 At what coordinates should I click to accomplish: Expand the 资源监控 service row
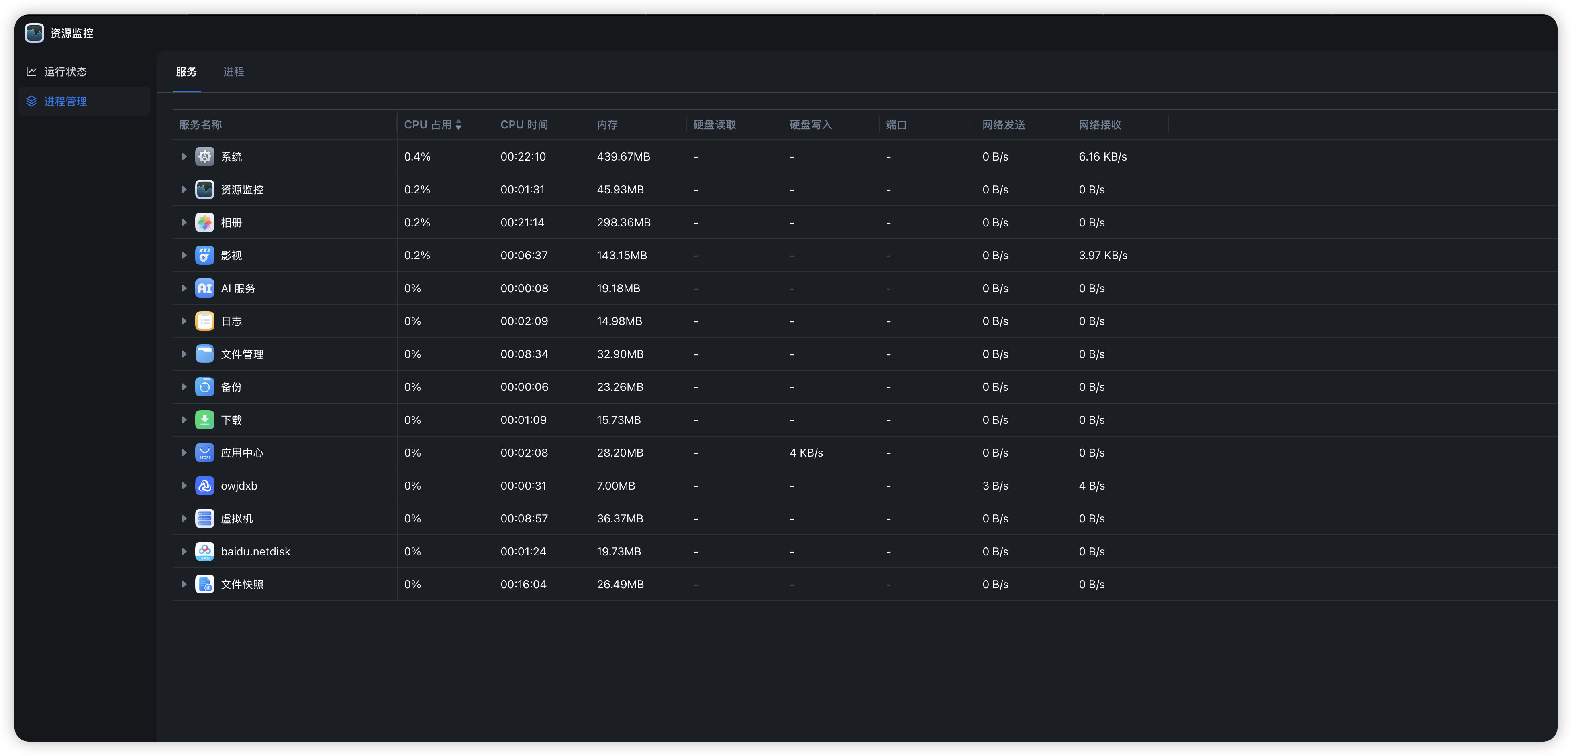click(x=184, y=190)
